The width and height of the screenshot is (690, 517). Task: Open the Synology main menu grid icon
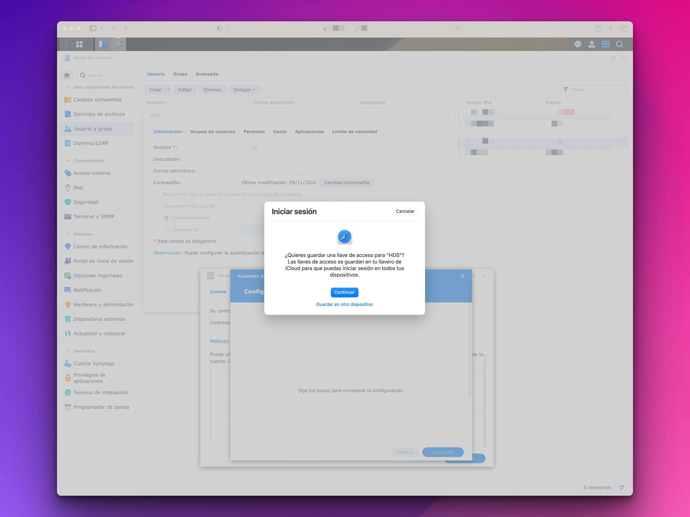(x=79, y=44)
